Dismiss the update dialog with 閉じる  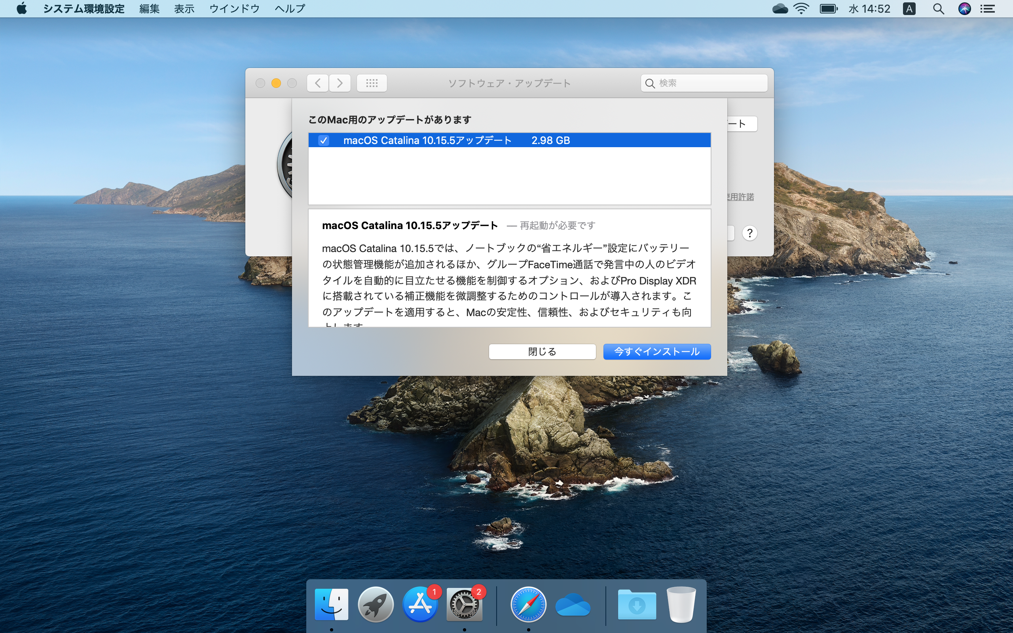pyautogui.click(x=542, y=352)
